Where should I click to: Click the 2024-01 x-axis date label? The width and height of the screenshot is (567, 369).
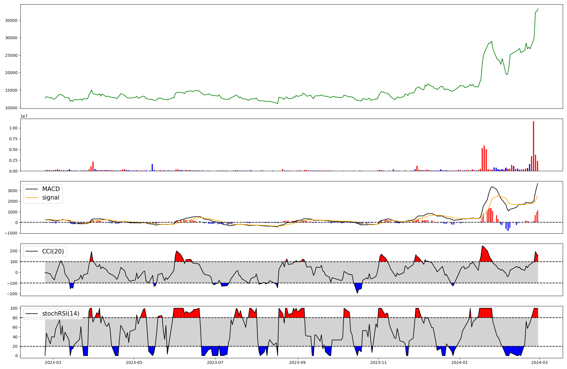coord(460,362)
